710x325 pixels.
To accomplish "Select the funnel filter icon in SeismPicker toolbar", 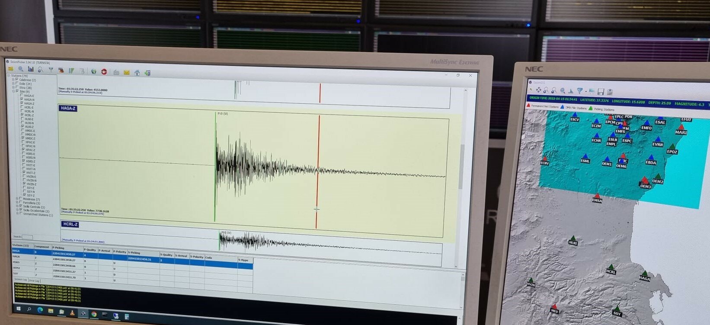I will coord(51,70).
